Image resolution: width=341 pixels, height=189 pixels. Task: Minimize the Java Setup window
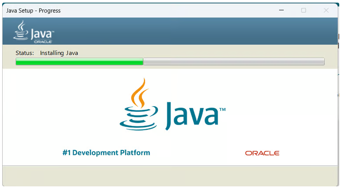(x=281, y=10)
